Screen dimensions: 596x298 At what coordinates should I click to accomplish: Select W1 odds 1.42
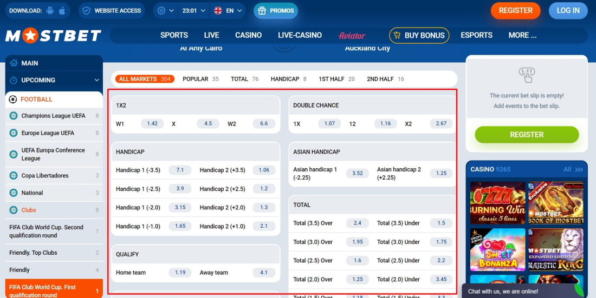coord(152,124)
